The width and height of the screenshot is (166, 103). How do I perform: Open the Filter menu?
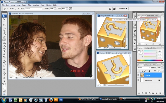pyautogui.click(x=30, y=5)
